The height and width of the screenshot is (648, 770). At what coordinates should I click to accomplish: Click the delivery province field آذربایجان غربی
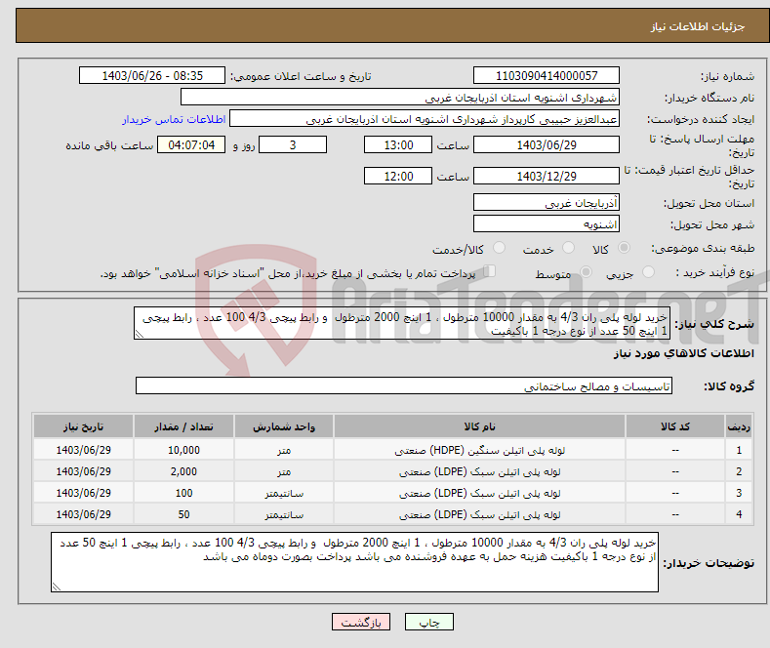click(547, 202)
